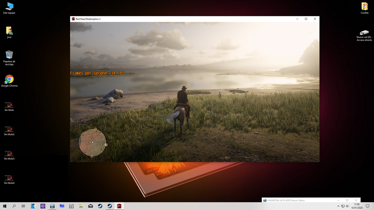Launch Google Chrome from the desktop
The height and width of the screenshot is (210, 374).
9,81
